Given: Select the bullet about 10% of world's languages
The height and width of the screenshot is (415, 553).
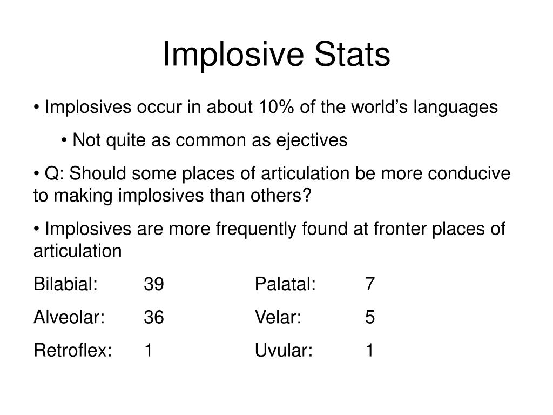Looking at the screenshot, I should 266,107.
